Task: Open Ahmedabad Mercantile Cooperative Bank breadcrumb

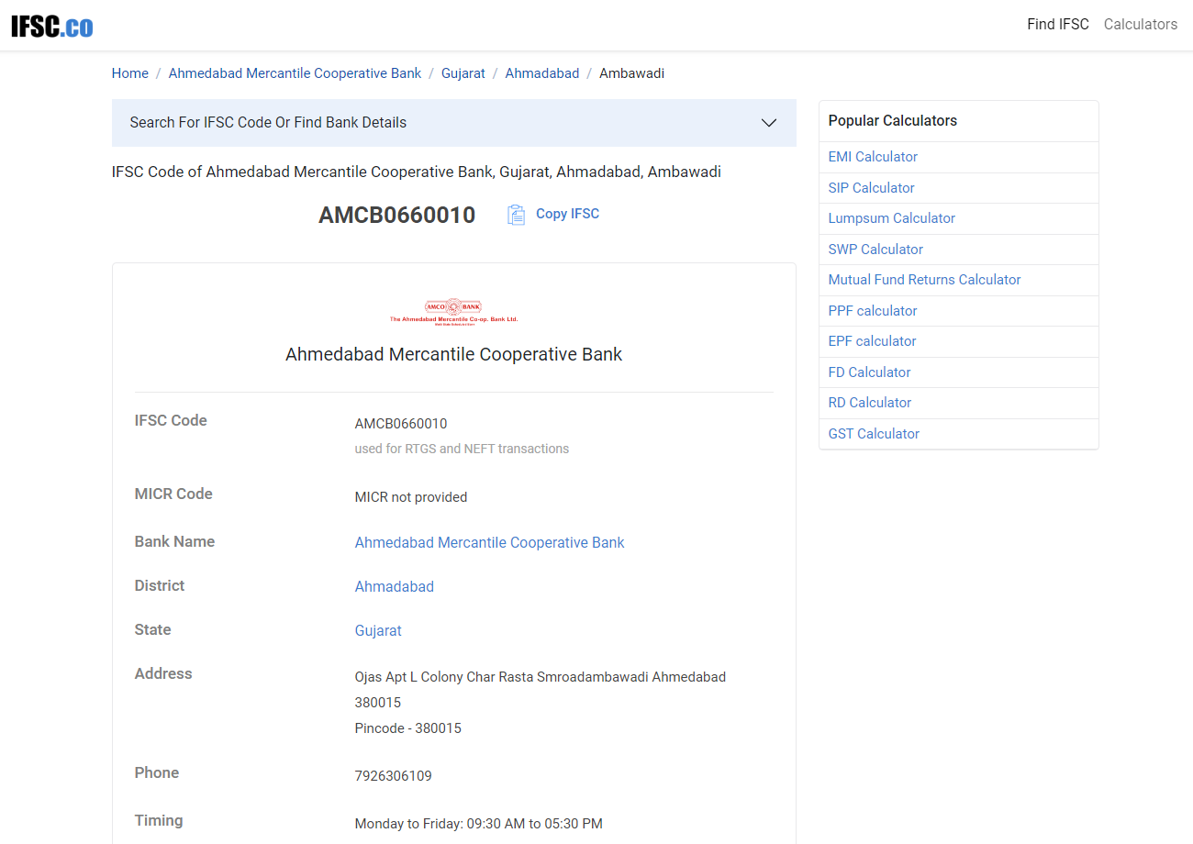Action: pyautogui.click(x=295, y=73)
